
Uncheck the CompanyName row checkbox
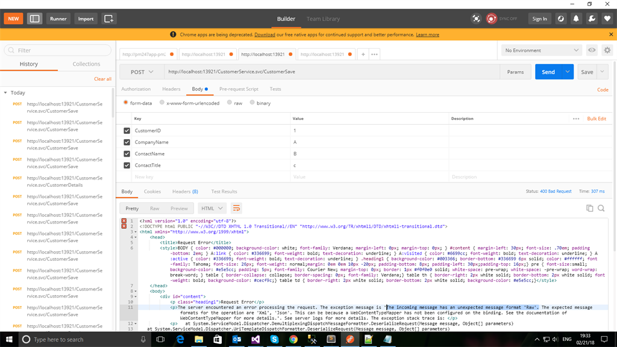click(x=127, y=142)
